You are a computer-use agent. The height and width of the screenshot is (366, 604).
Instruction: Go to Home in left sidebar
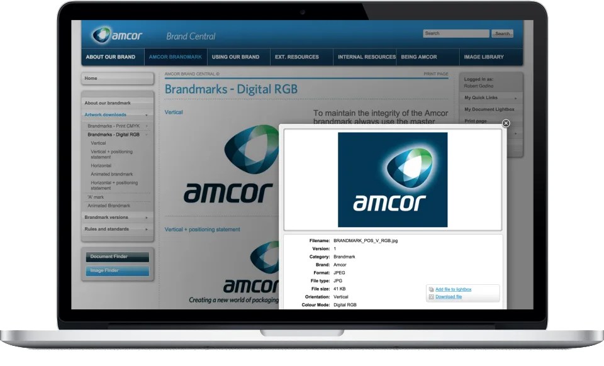coord(118,78)
